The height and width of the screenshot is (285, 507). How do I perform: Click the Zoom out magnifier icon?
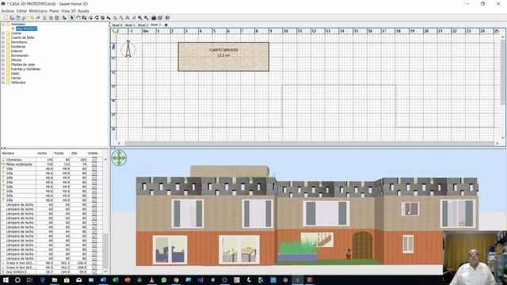(147, 17)
